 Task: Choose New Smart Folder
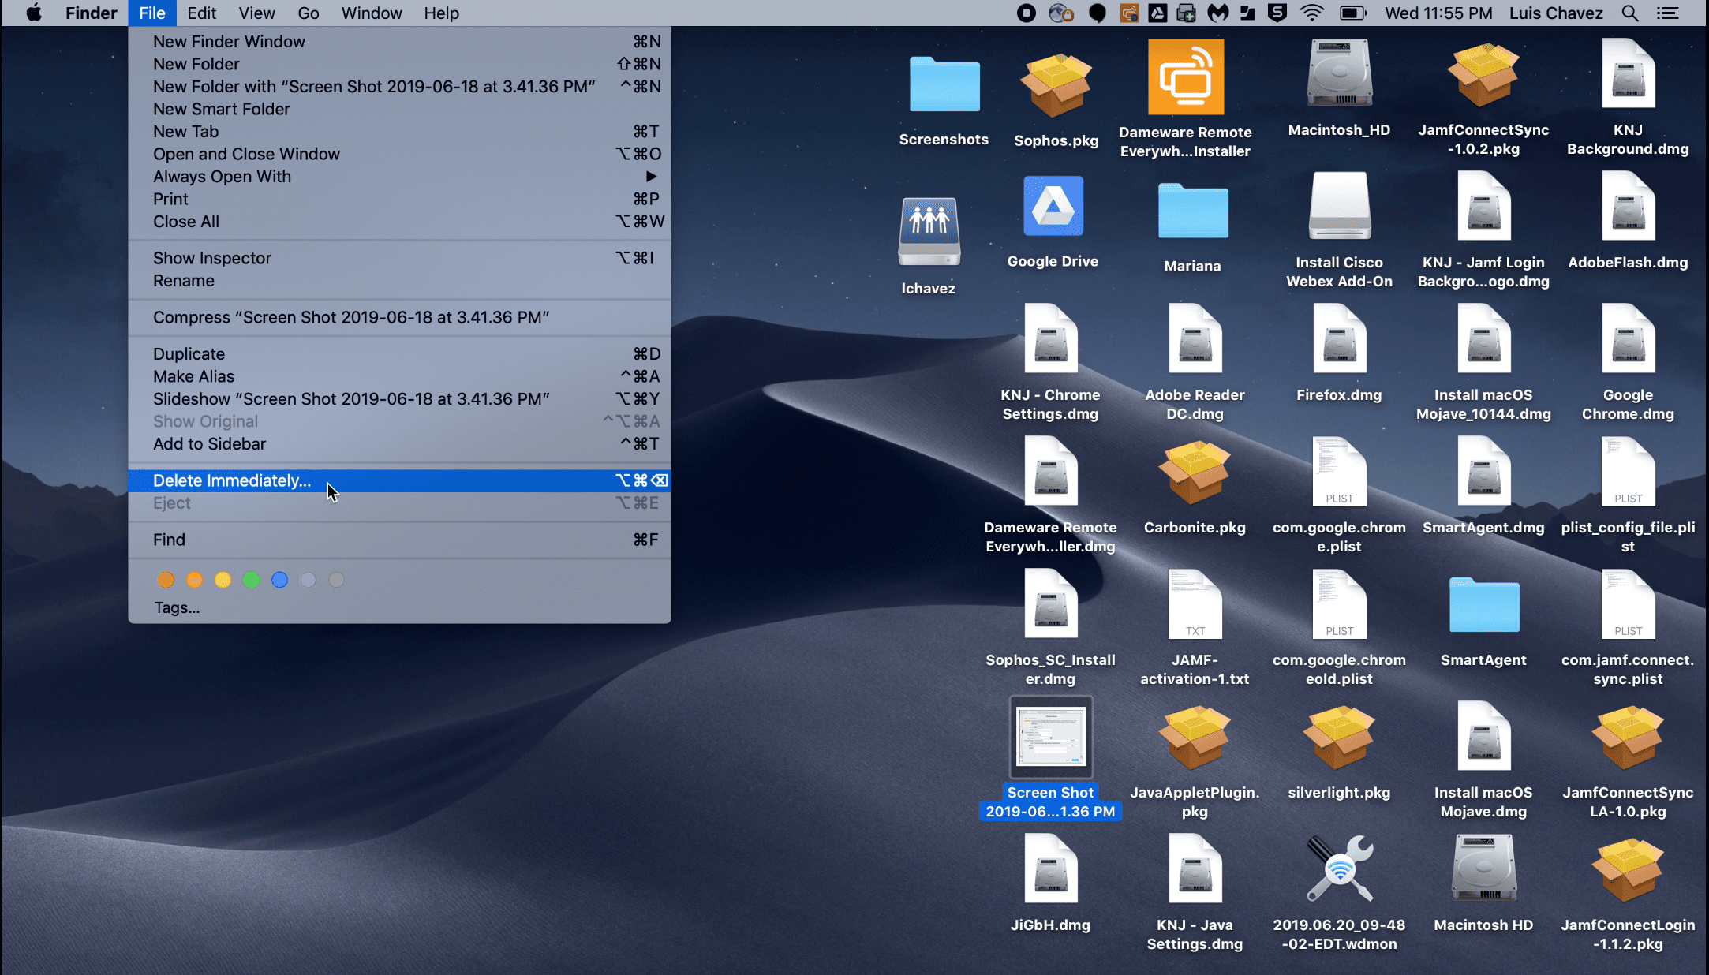(x=399, y=109)
